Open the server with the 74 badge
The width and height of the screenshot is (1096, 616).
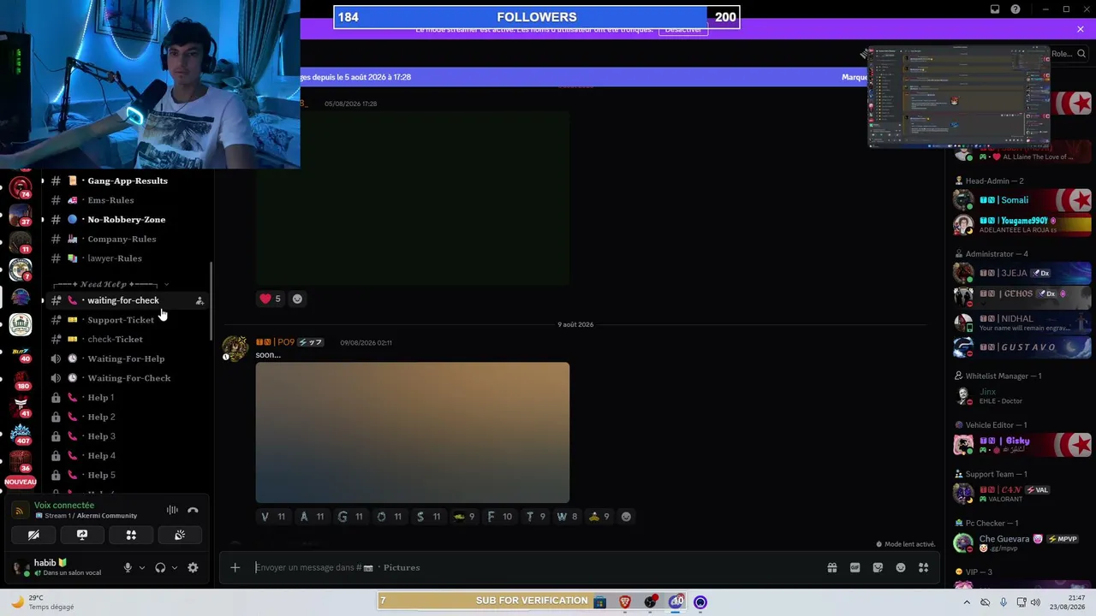click(x=21, y=187)
